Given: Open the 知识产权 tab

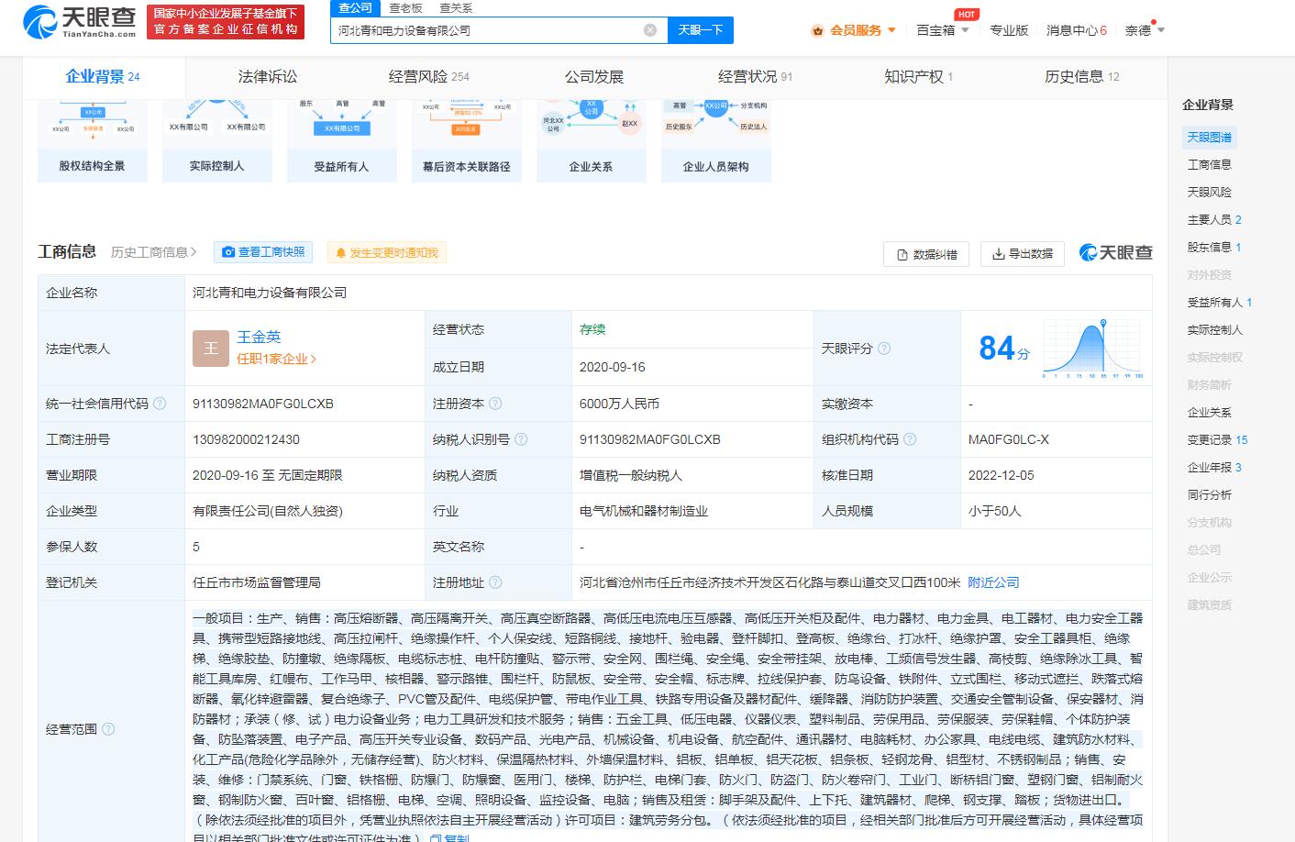Looking at the screenshot, I should 918,77.
